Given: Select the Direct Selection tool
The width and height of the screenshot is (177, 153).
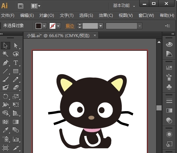Looking at the screenshot, I should click(x=16, y=46).
